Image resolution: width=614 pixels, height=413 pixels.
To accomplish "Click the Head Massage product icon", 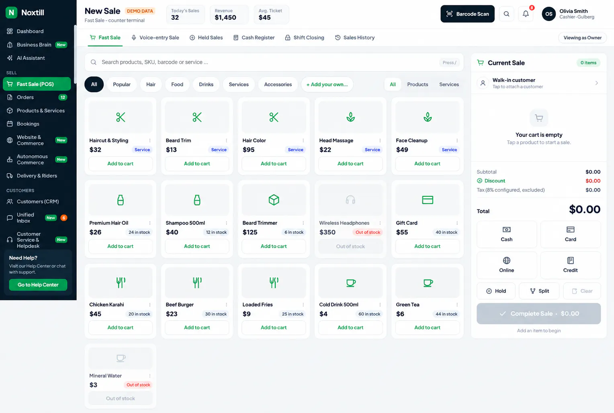I will [350, 117].
